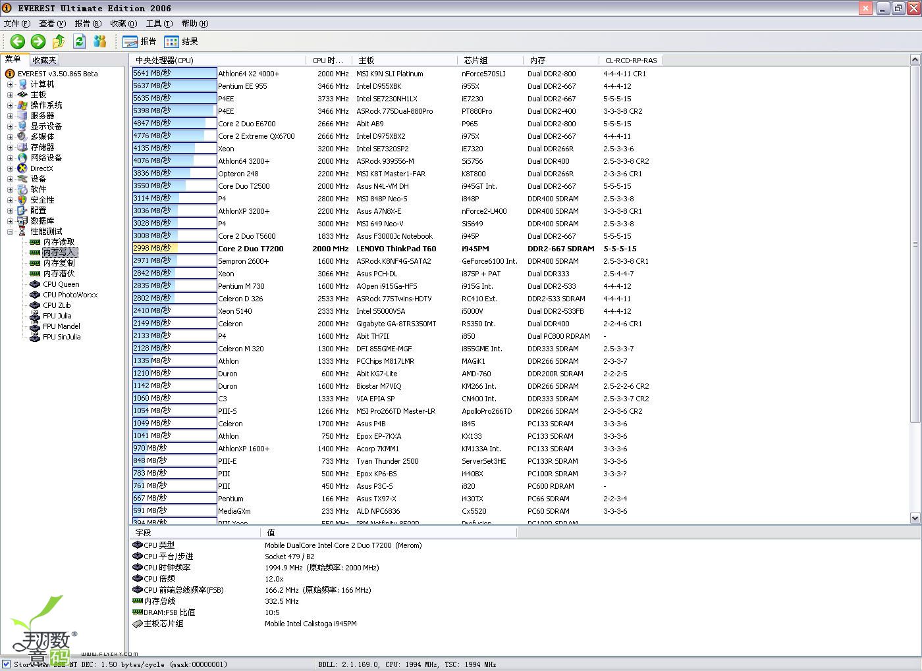Click the Up level toolbar icon

(x=59, y=41)
